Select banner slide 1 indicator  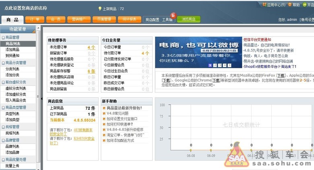[x=210, y=65]
